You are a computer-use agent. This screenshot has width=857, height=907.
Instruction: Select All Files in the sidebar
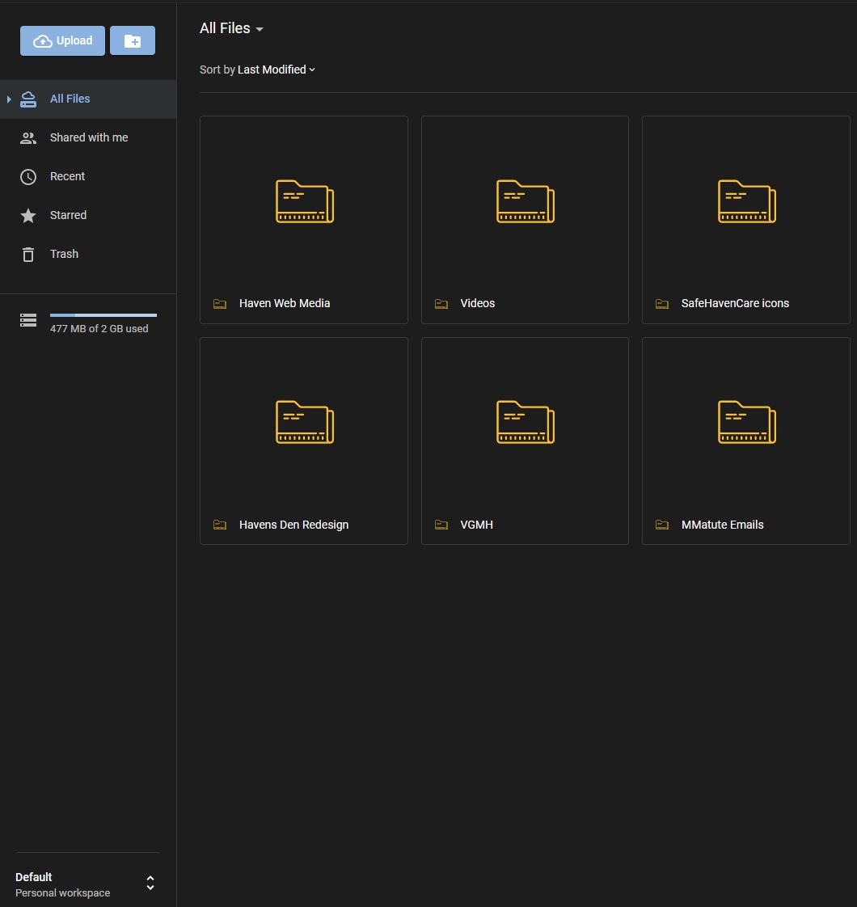[88, 99]
